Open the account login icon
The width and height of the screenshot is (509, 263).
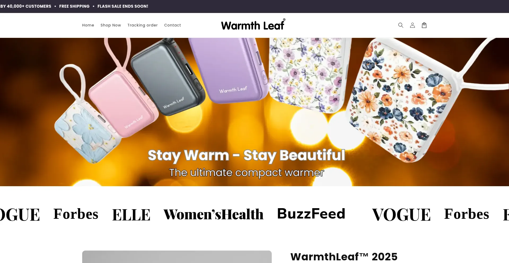412,25
